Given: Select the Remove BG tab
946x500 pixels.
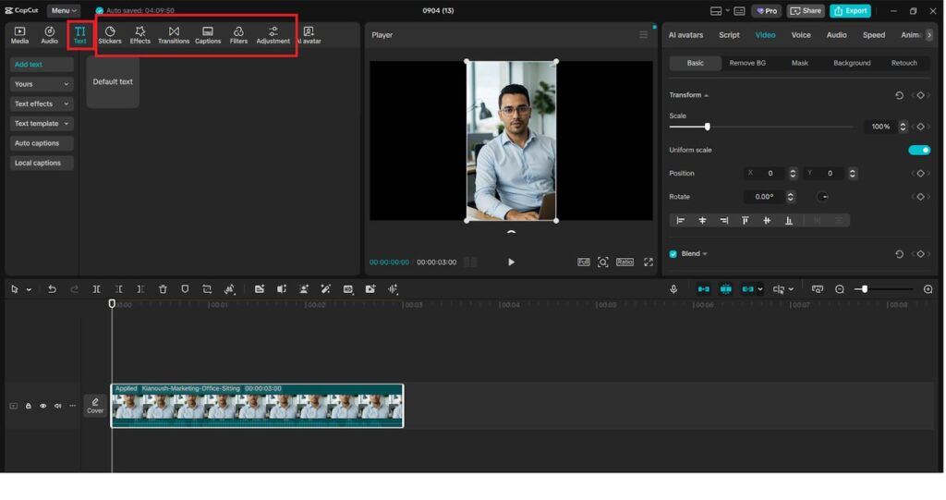Looking at the screenshot, I should click(x=747, y=63).
